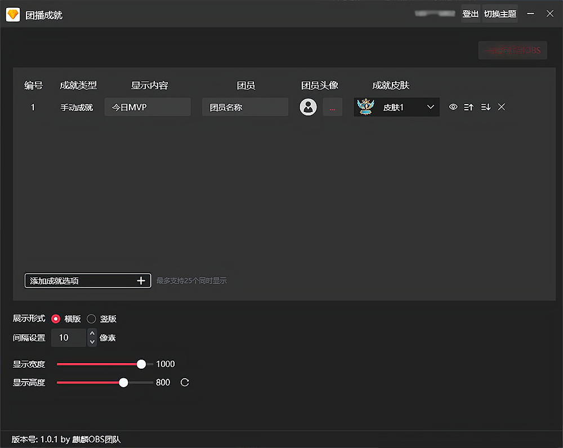The image size is (563, 448).
Task: Toggle visibility eye icon for achievement row 1
Action: click(x=453, y=107)
